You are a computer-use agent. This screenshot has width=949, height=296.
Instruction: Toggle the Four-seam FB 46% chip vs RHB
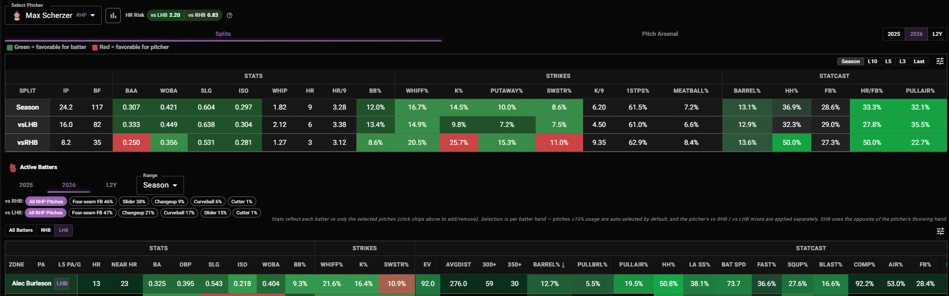point(93,202)
